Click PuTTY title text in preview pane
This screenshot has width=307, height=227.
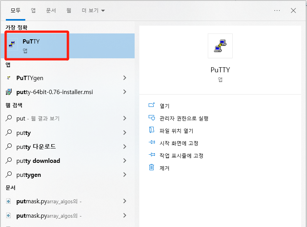coord(220,70)
